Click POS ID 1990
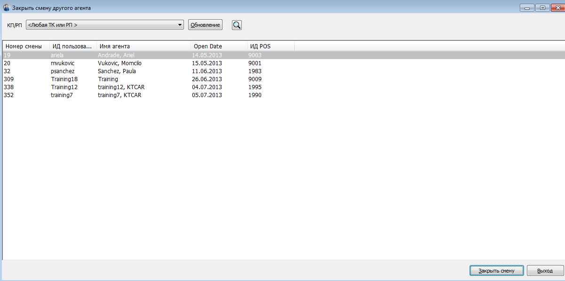 (255, 95)
